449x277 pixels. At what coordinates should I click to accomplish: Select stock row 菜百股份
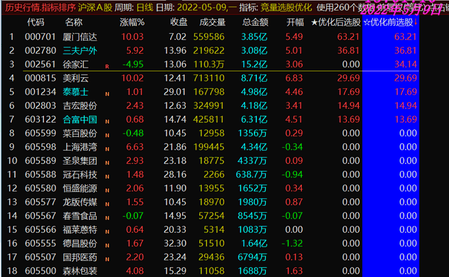point(211,133)
